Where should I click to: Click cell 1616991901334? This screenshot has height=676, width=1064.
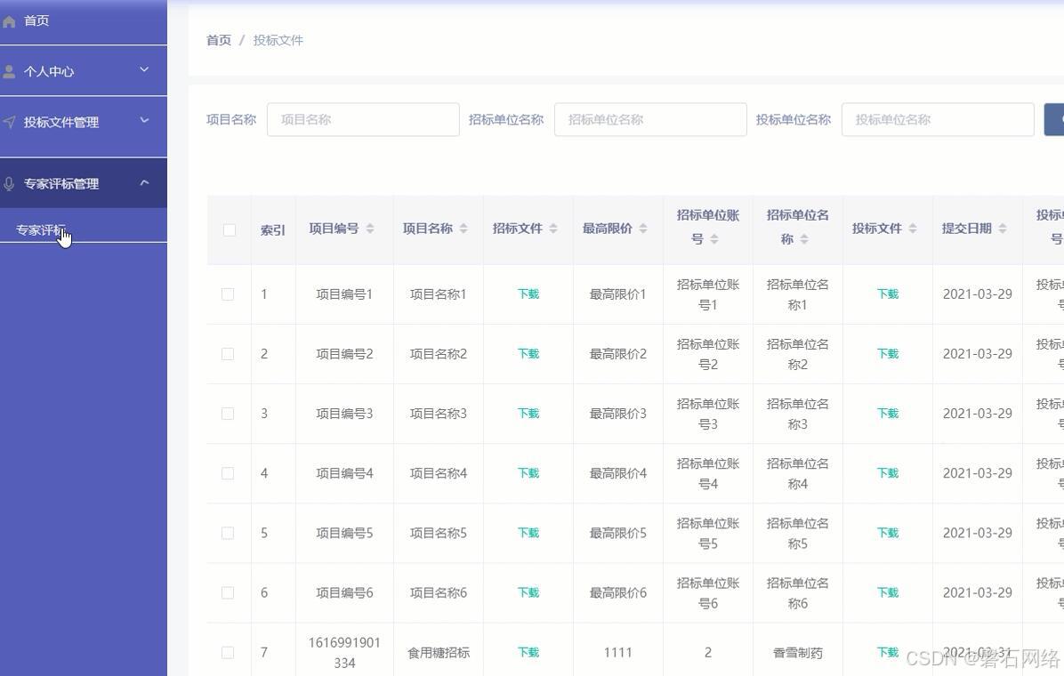[x=344, y=652]
